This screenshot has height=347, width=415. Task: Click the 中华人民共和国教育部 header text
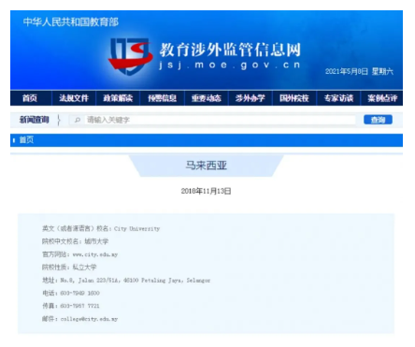[x=71, y=22]
